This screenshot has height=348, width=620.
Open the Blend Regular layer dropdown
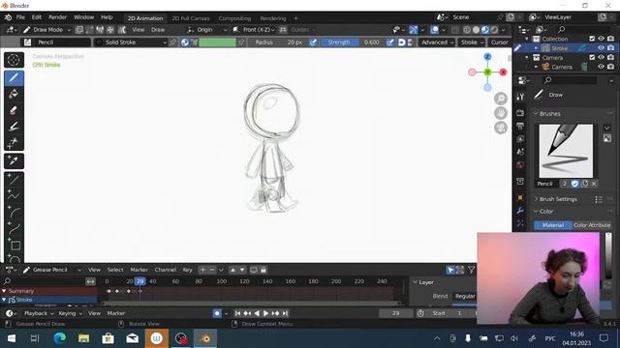coord(464,297)
